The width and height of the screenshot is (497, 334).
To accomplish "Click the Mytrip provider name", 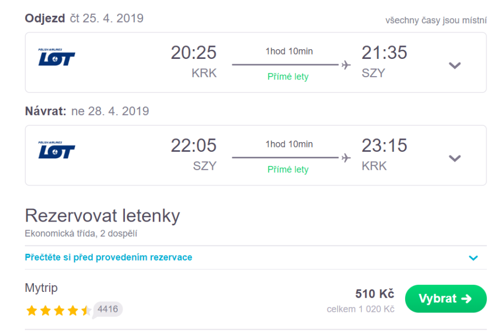I will click(41, 288).
